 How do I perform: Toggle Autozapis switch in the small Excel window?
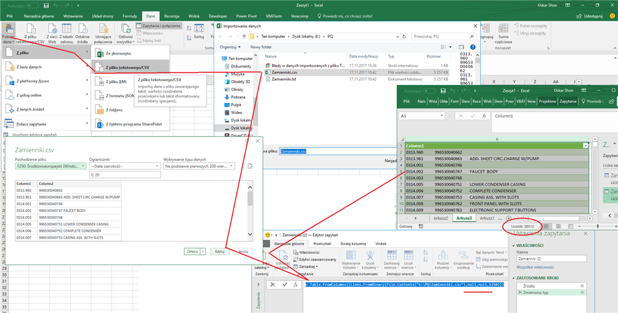tap(431, 90)
